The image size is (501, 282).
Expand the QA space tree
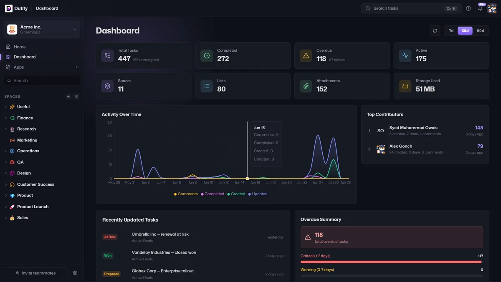[x=6, y=162]
